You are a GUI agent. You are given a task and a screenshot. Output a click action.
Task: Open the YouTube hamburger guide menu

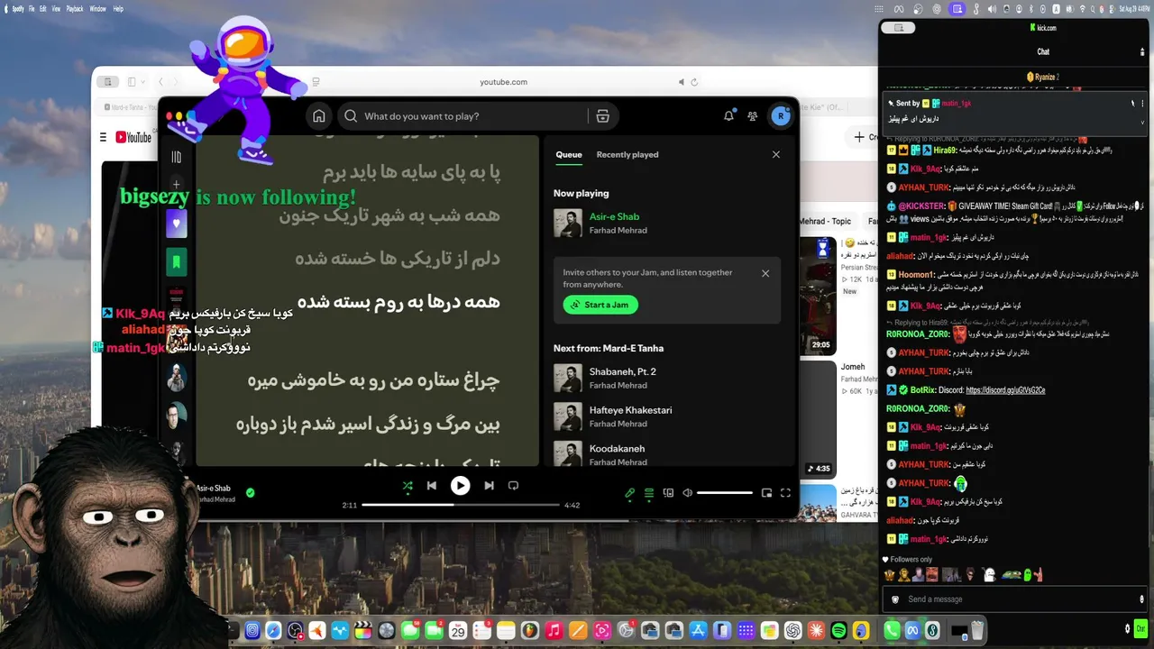102,137
